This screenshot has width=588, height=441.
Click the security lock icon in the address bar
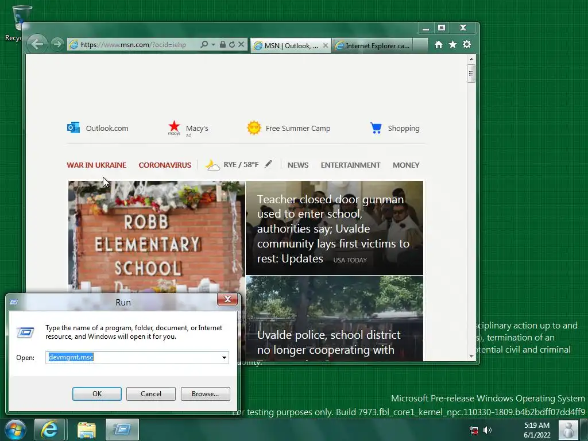pyautogui.click(x=223, y=45)
